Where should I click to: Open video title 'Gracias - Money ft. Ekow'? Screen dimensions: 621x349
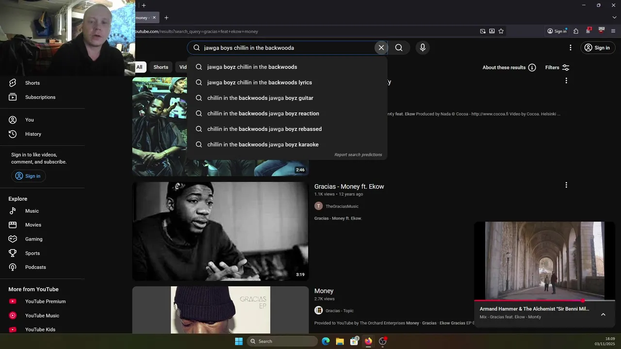[x=349, y=187]
